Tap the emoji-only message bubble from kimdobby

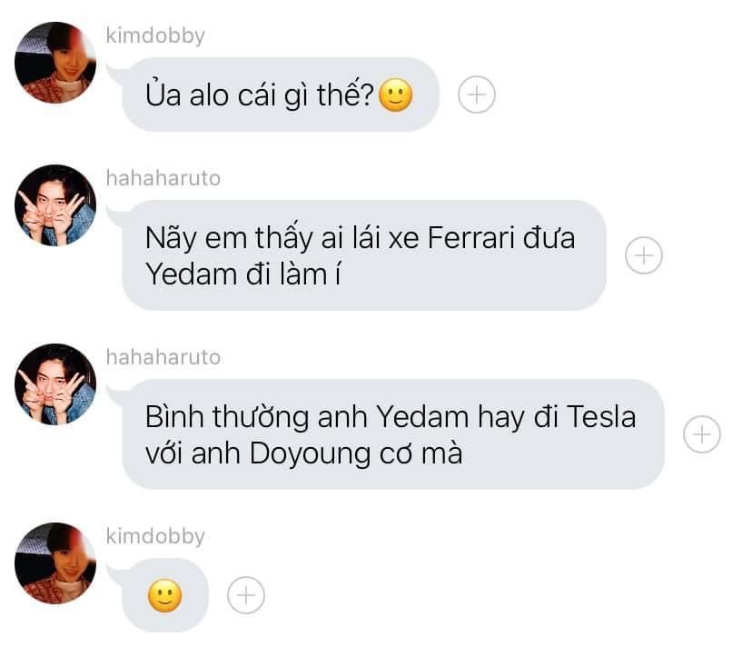(164, 596)
